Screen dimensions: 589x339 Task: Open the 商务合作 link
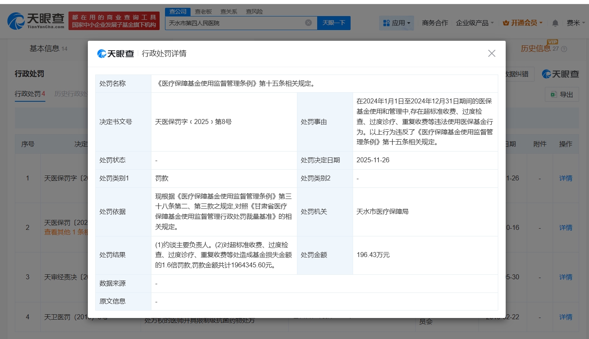coord(435,23)
